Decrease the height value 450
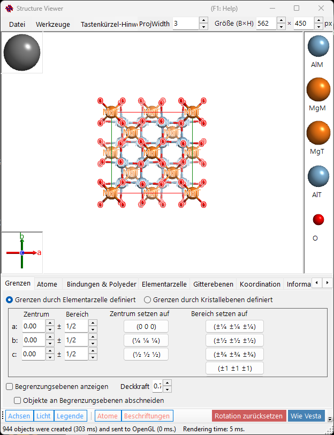This screenshot has height=435, width=334. click(x=319, y=27)
